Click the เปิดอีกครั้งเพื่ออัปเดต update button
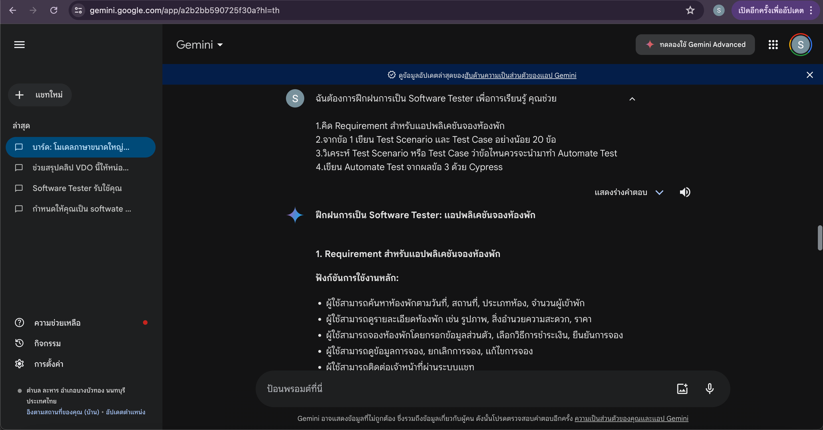 [x=771, y=10]
